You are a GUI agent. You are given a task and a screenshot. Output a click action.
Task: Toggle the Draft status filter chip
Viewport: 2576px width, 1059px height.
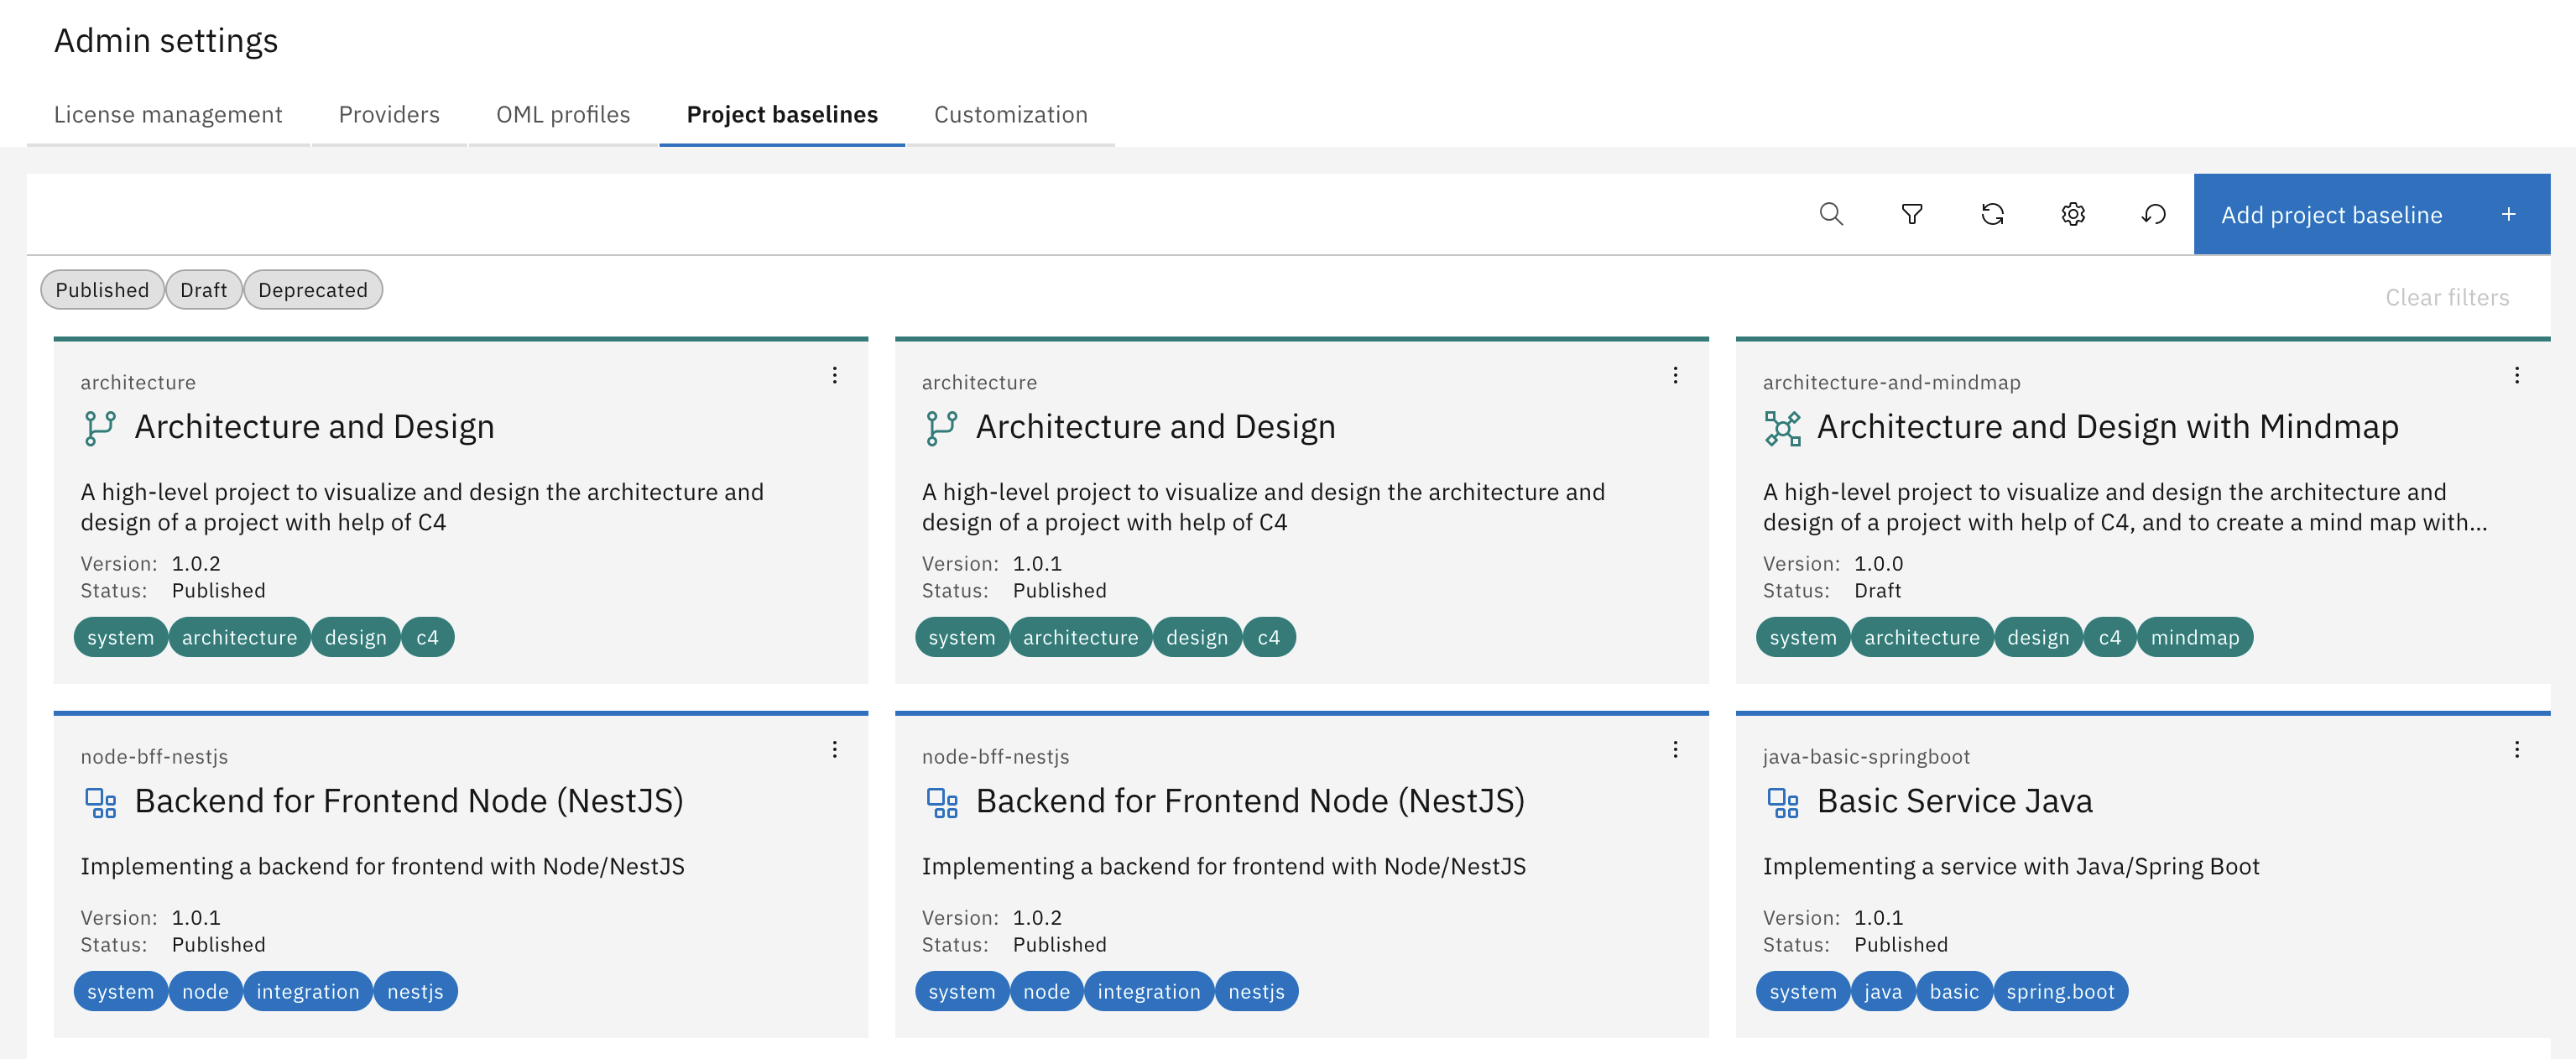(204, 290)
